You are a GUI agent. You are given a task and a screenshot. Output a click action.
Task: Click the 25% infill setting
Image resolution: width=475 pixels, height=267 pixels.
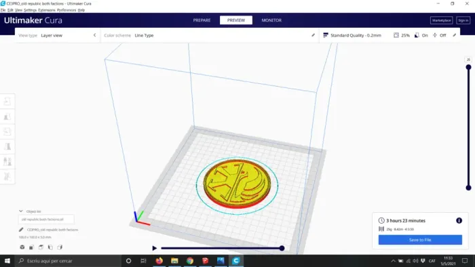coord(402,35)
